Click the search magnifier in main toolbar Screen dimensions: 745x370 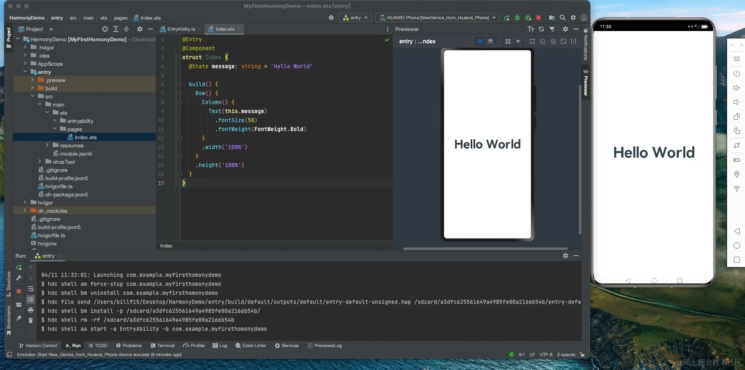[x=563, y=18]
